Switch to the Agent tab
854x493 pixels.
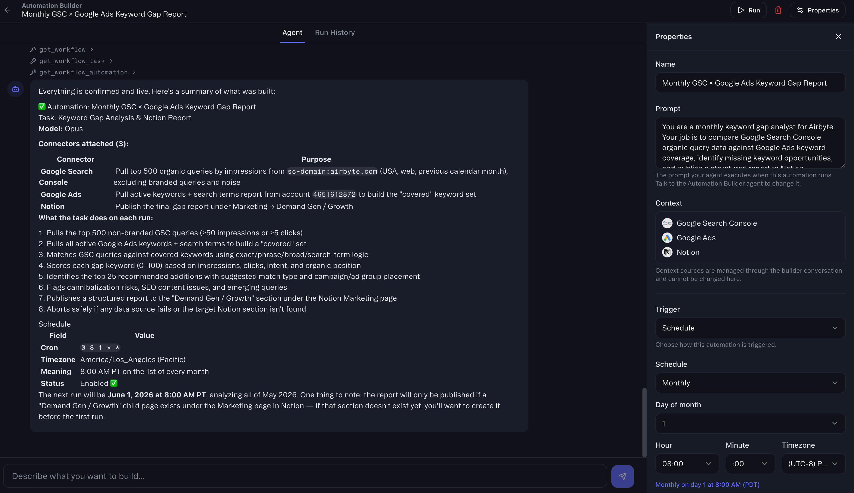tap(292, 32)
